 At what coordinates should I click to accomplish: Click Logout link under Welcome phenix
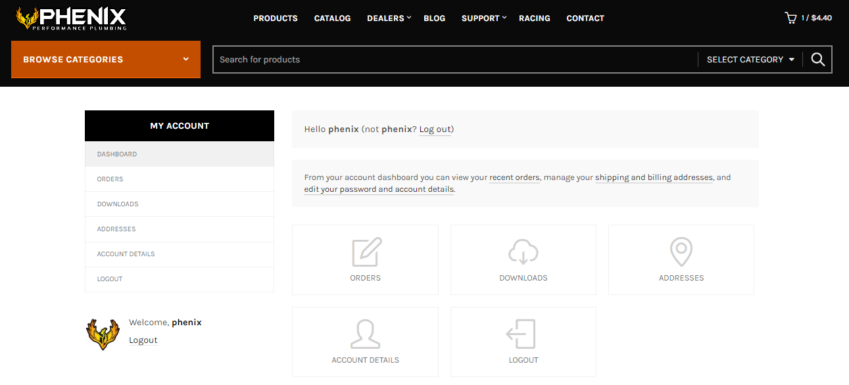click(x=143, y=340)
